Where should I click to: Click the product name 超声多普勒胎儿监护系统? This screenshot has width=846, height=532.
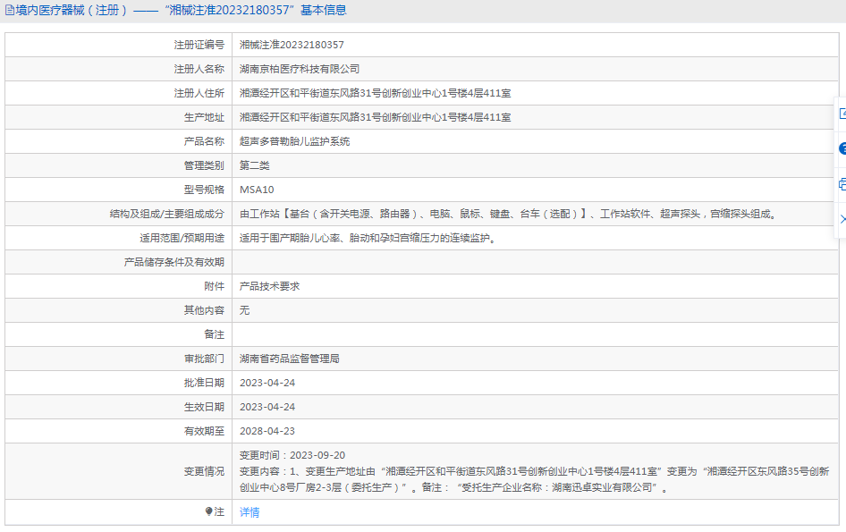point(294,141)
